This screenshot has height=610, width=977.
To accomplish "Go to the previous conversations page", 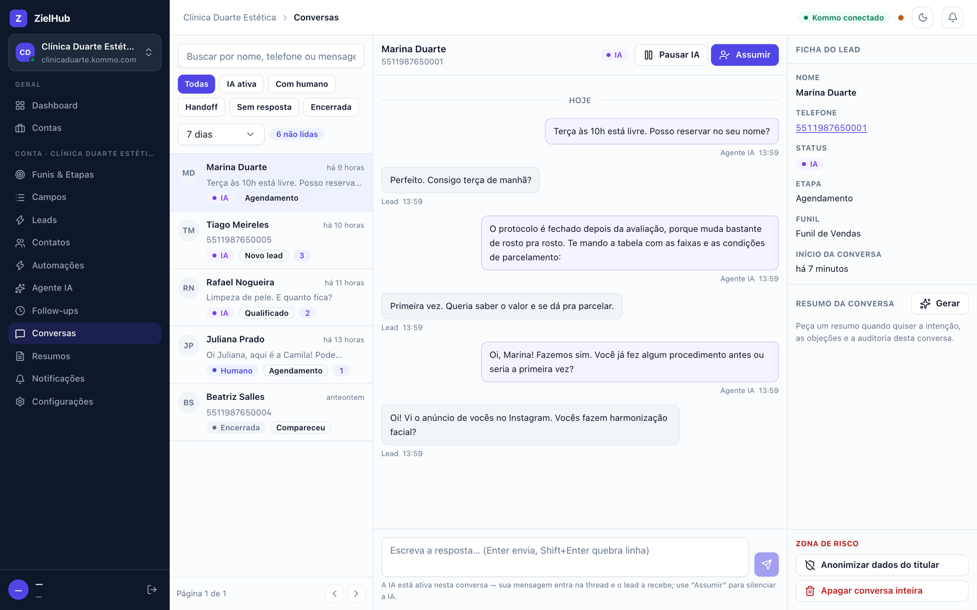I will [334, 594].
